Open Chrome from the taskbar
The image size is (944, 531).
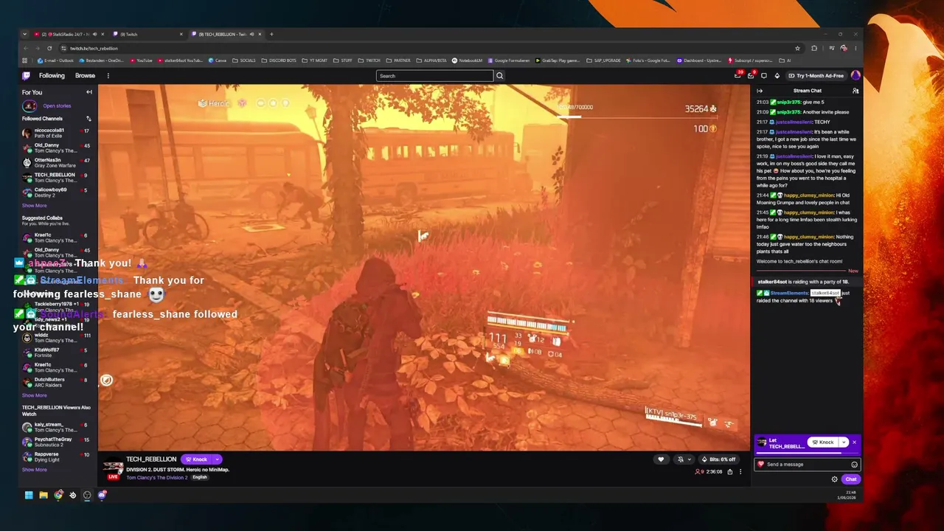point(58,495)
